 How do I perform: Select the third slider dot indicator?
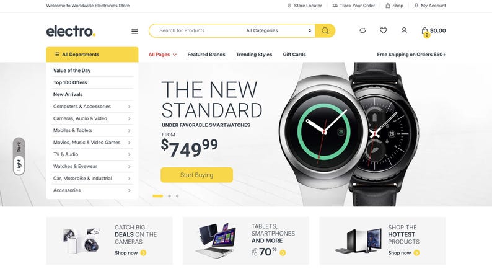[177, 196]
